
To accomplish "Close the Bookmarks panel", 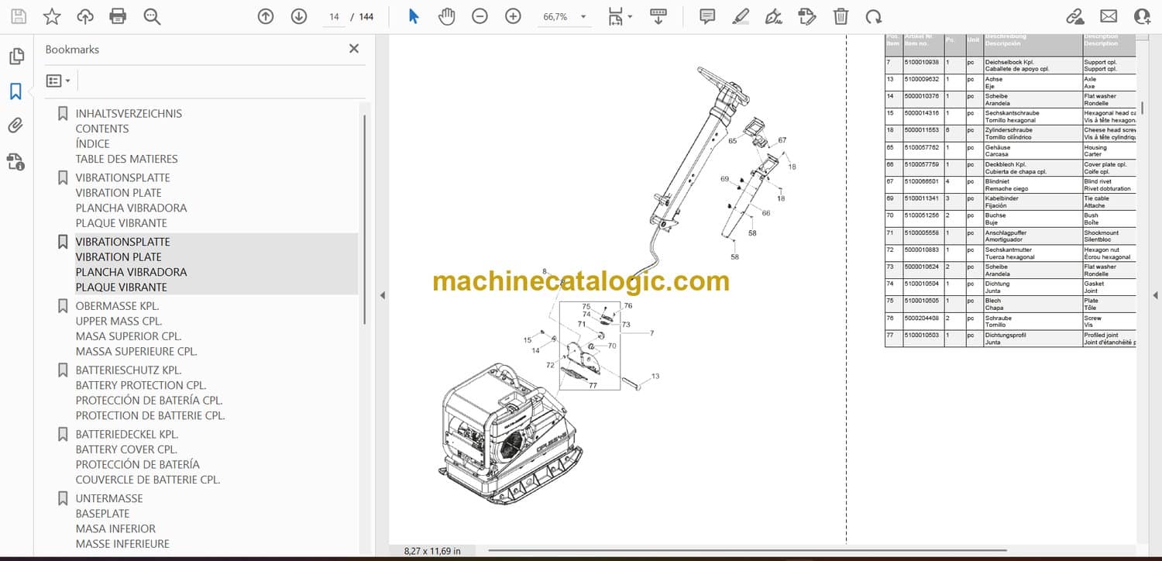I will pos(354,49).
